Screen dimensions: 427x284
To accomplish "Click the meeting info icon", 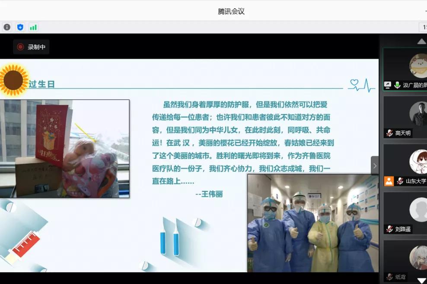I will point(7,27).
